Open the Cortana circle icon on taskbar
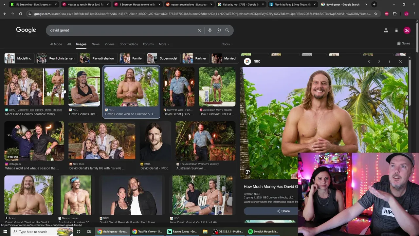Viewport: 419px width, 236px height. [x=78, y=231]
